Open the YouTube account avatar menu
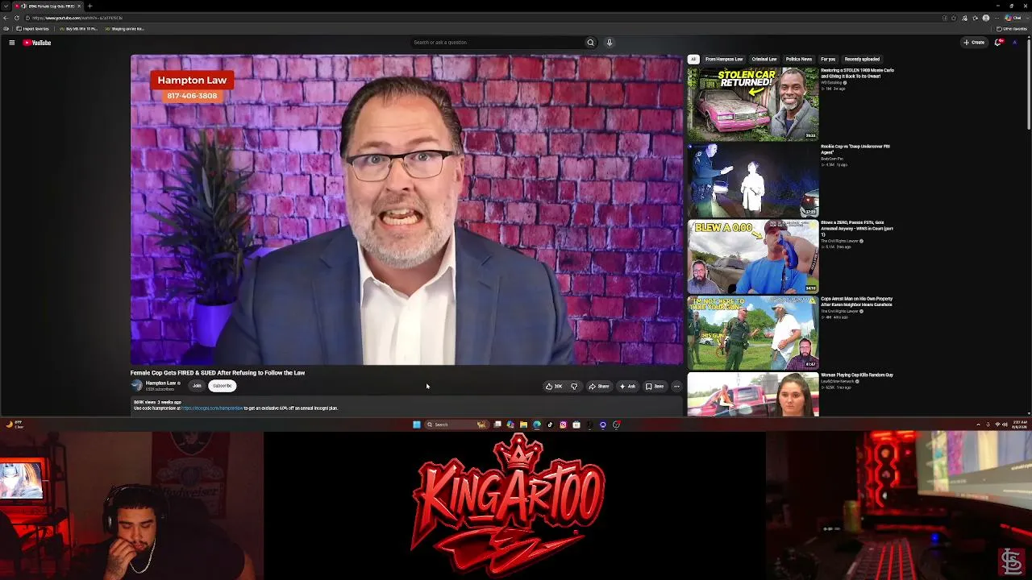Screen dimensions: 1032x580 pos(1014,43)
